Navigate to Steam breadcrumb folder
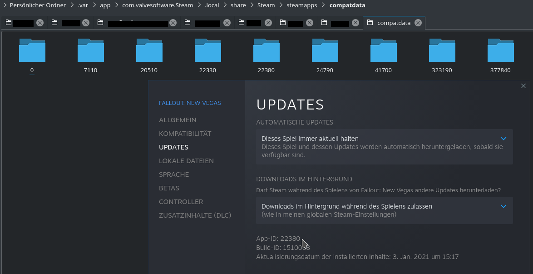The image size is (533, 274). click(x=266, y=5)
